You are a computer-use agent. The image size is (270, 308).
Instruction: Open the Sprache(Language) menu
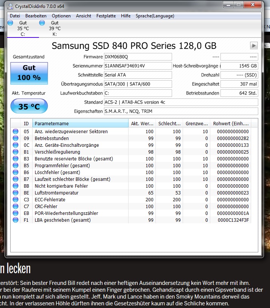click(x=155, y=16)
